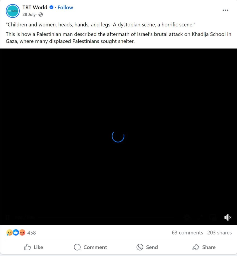This screenshot has height=256, width=237.
Task: Show the 203 shares list
Action: tap(219, 233)
